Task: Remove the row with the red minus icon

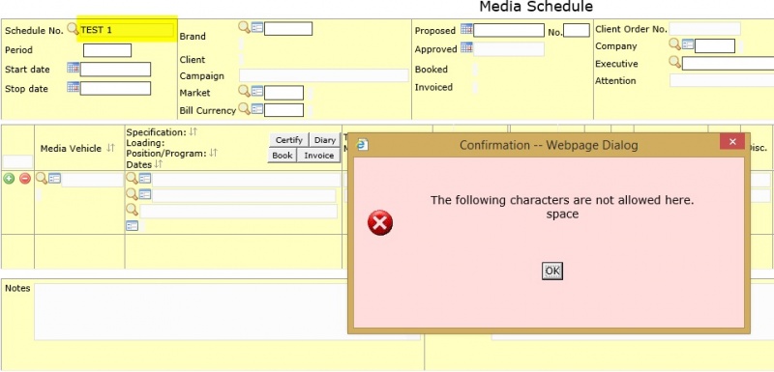Action: (25, 179)
